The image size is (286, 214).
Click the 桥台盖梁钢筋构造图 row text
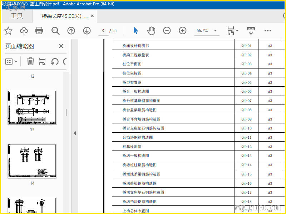point(139,110)
